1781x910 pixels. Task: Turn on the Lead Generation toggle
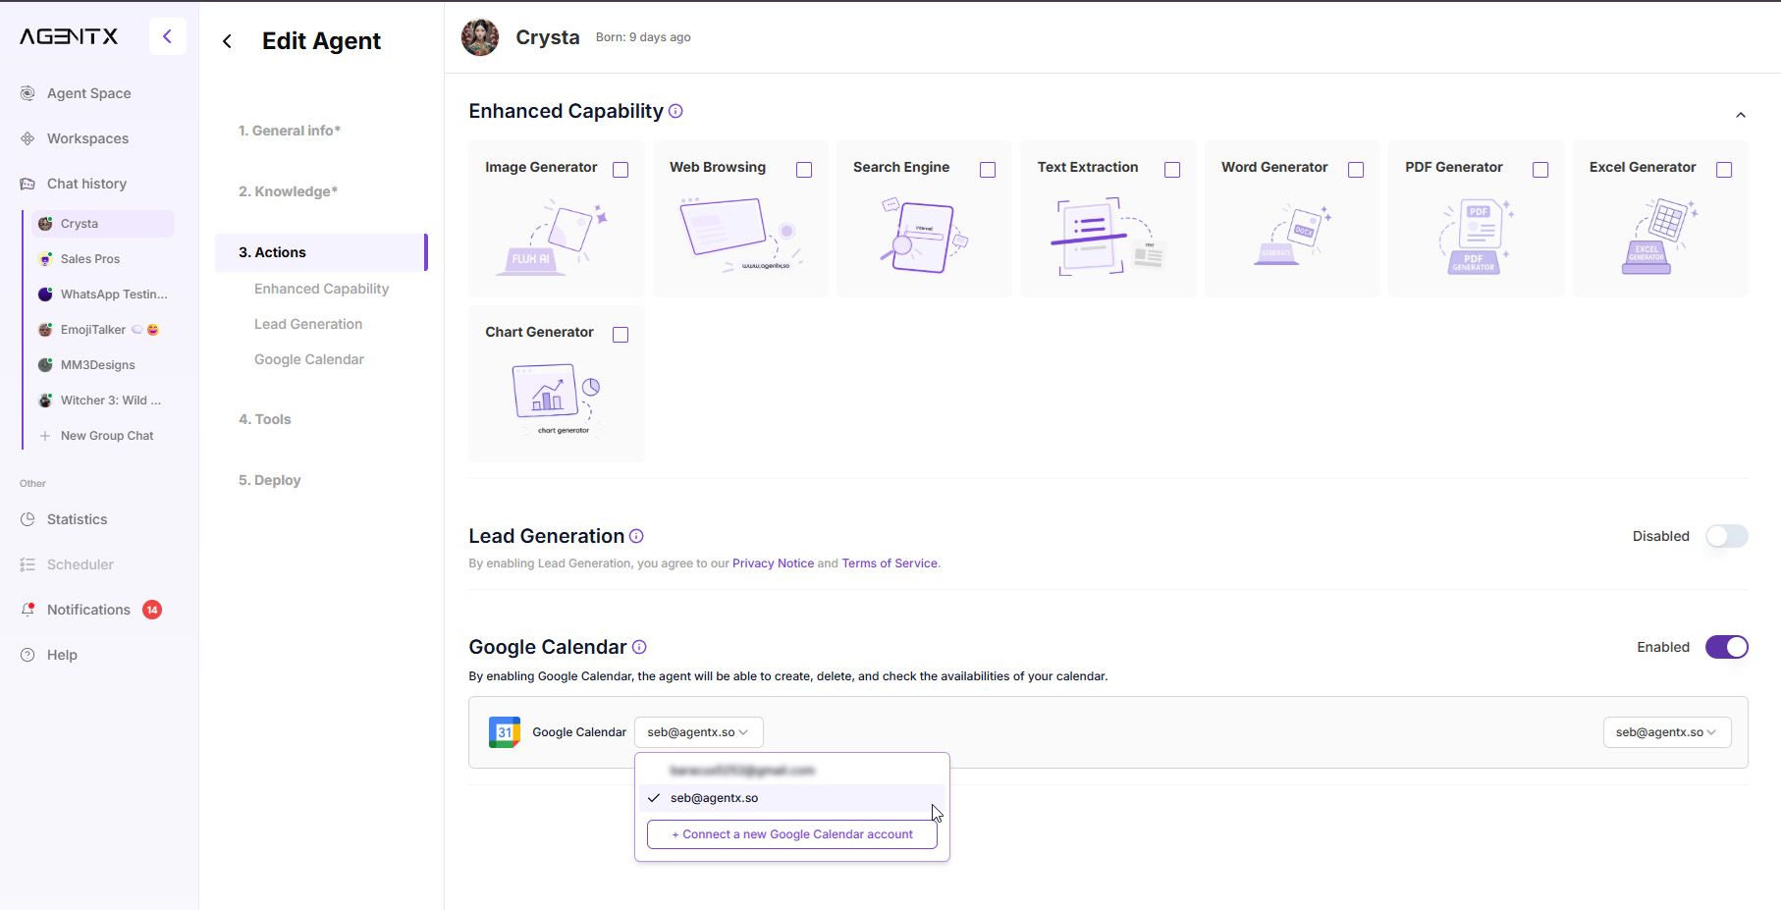[x=1727, y=536]
